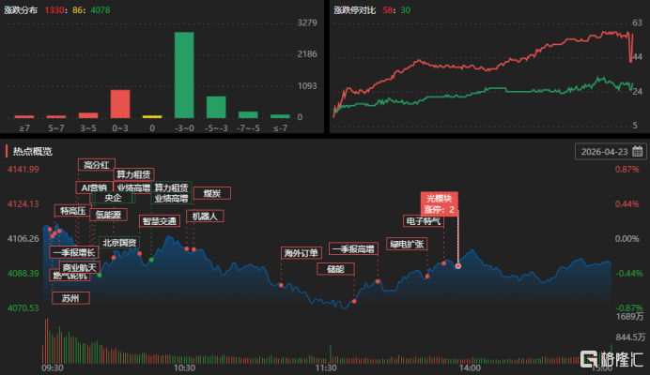Select the 苏州 hotspot label
This screenshot has width=650, height=375.
pos(70,298)
